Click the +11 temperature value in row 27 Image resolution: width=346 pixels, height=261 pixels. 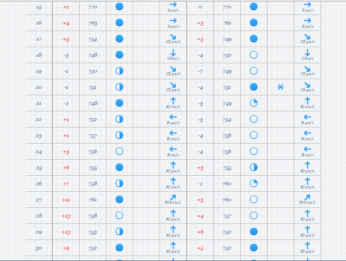click(x=66, y=200)
